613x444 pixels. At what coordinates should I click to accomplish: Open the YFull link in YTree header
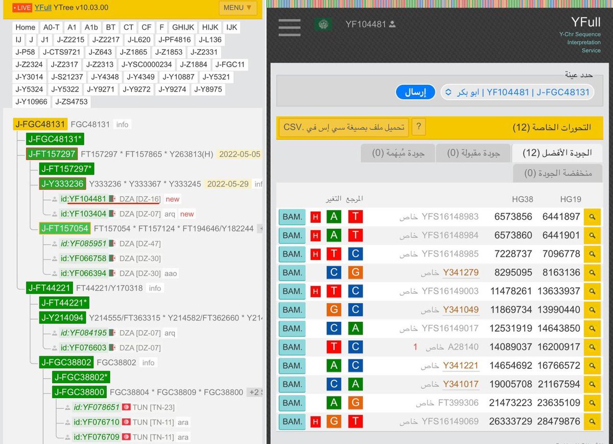44,8
